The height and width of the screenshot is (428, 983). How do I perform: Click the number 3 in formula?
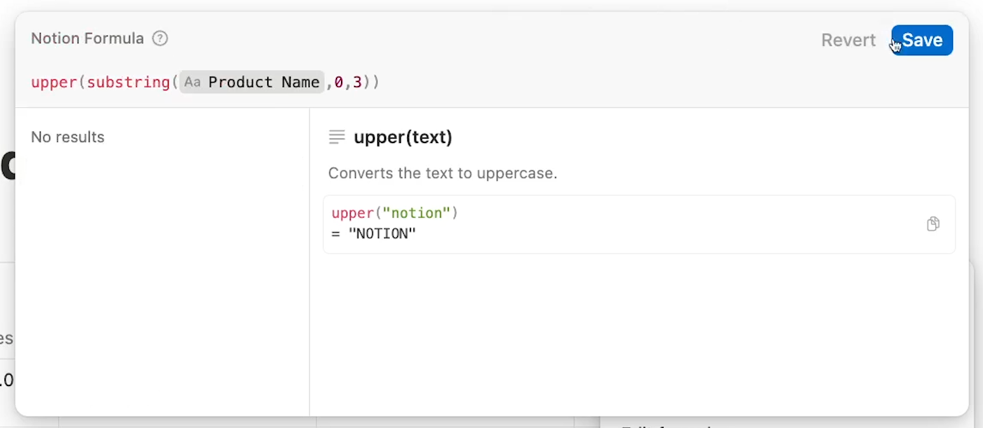point(358,82)
